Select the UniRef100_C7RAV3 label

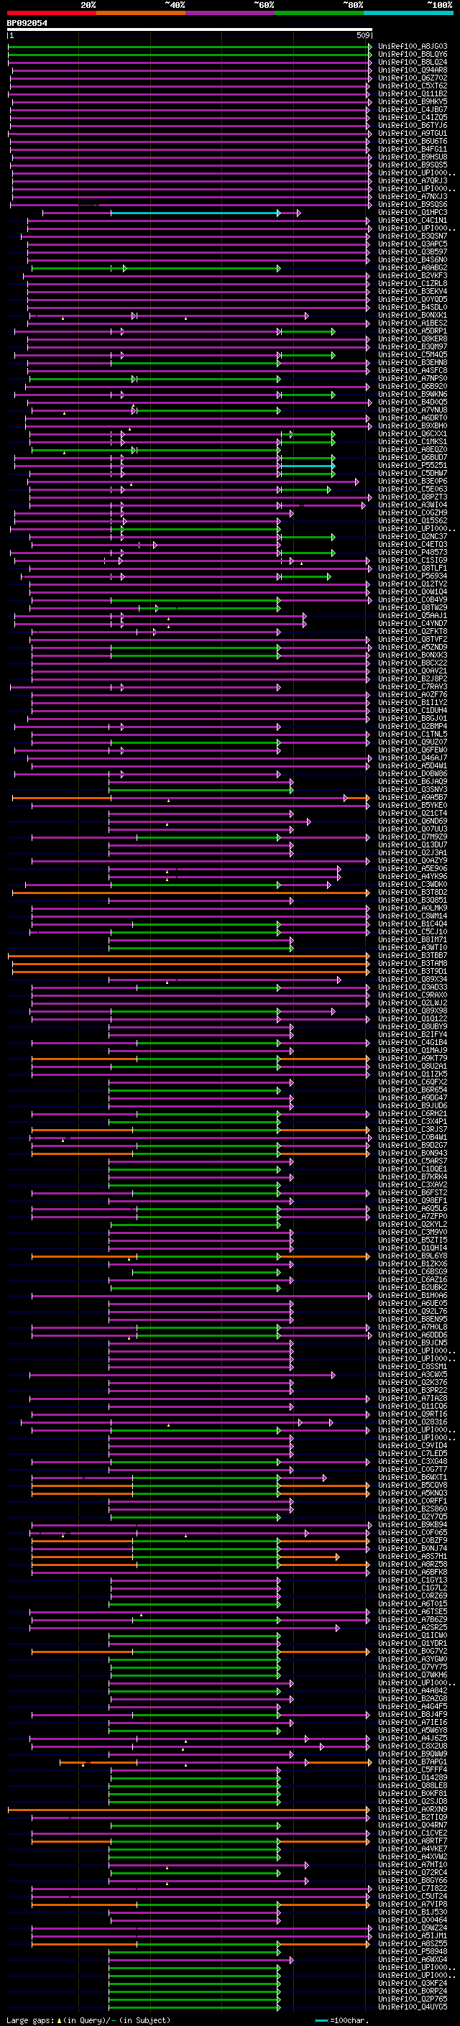click(412, 686)
